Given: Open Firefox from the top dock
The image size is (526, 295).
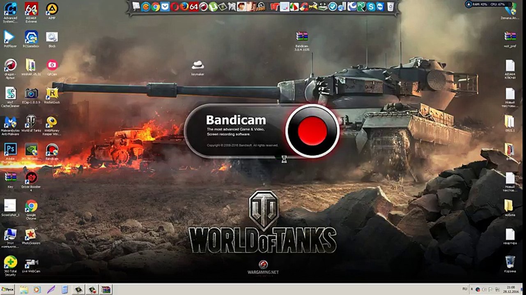Looking at the screenshot, I should [184, 7].
